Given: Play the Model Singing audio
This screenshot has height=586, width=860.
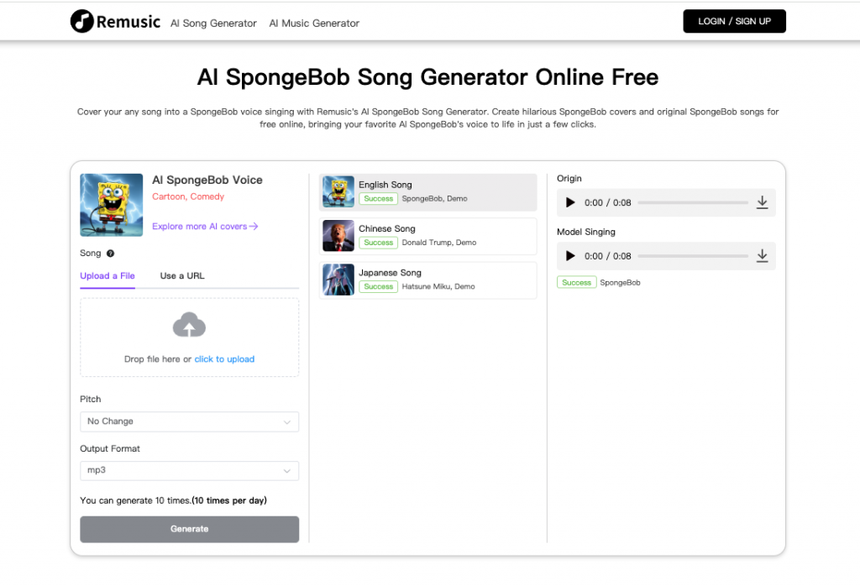Looking at the screenshot, I should click(571, 256).
